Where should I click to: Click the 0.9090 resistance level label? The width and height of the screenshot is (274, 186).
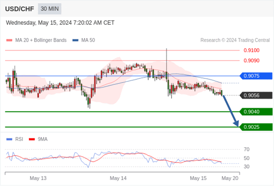(252, 61)
